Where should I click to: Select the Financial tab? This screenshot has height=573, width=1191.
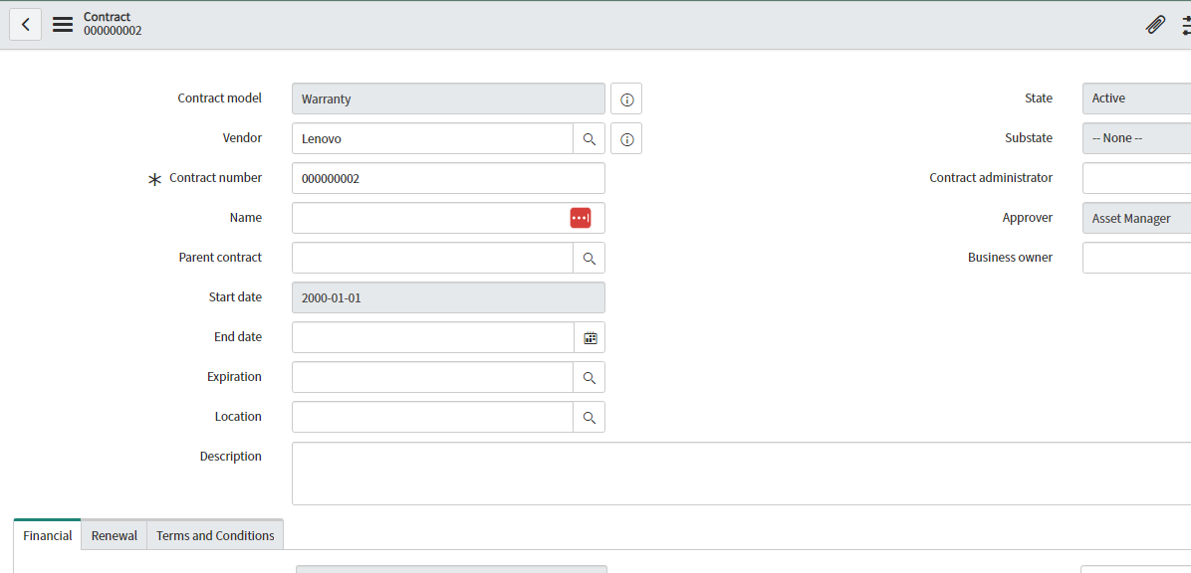pos(47,535)
